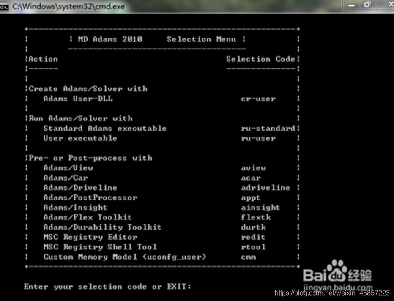Click the "Adams/Driveline" entry

(x=80, y=187)
